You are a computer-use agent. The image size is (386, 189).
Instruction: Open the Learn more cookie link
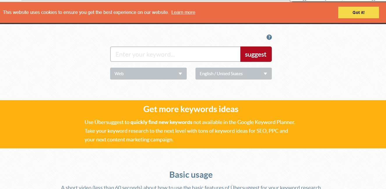click(183, 12)
